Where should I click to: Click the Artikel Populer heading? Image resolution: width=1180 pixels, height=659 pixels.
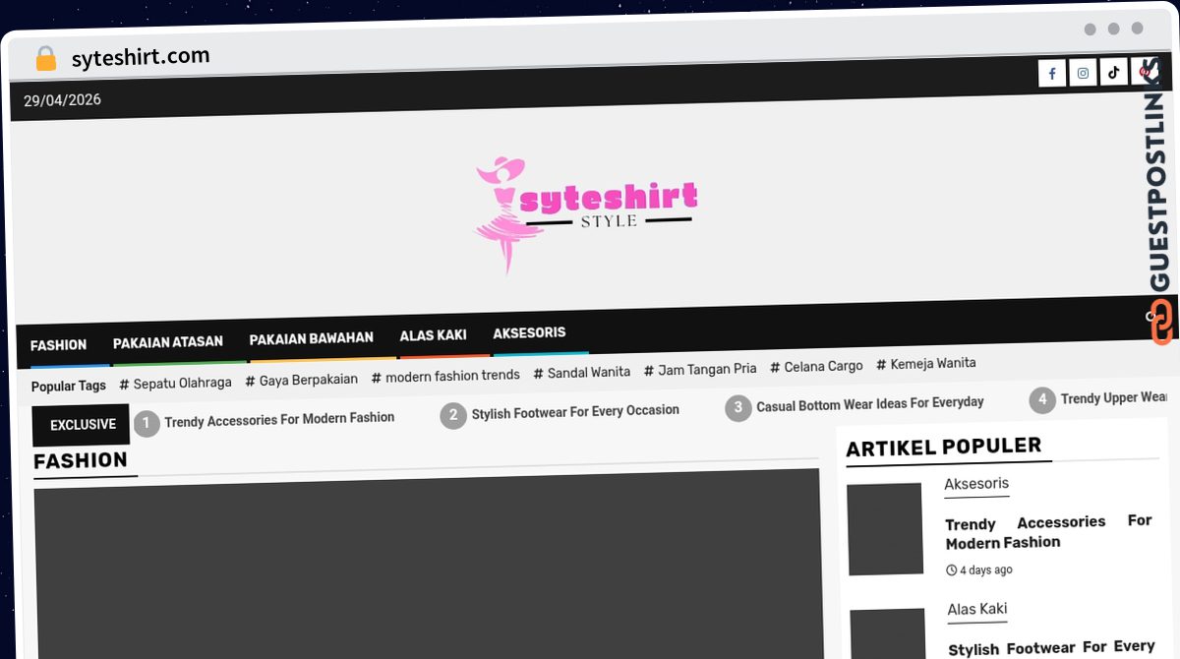(943, 448)
